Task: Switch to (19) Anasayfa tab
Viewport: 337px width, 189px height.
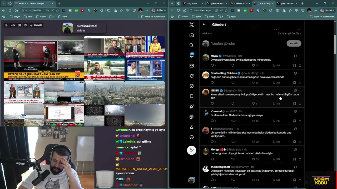Action: coord(217,3)
